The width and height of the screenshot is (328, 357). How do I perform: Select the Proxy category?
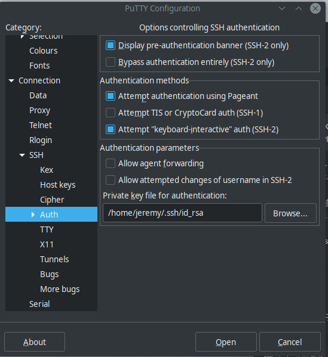[39, 110]
